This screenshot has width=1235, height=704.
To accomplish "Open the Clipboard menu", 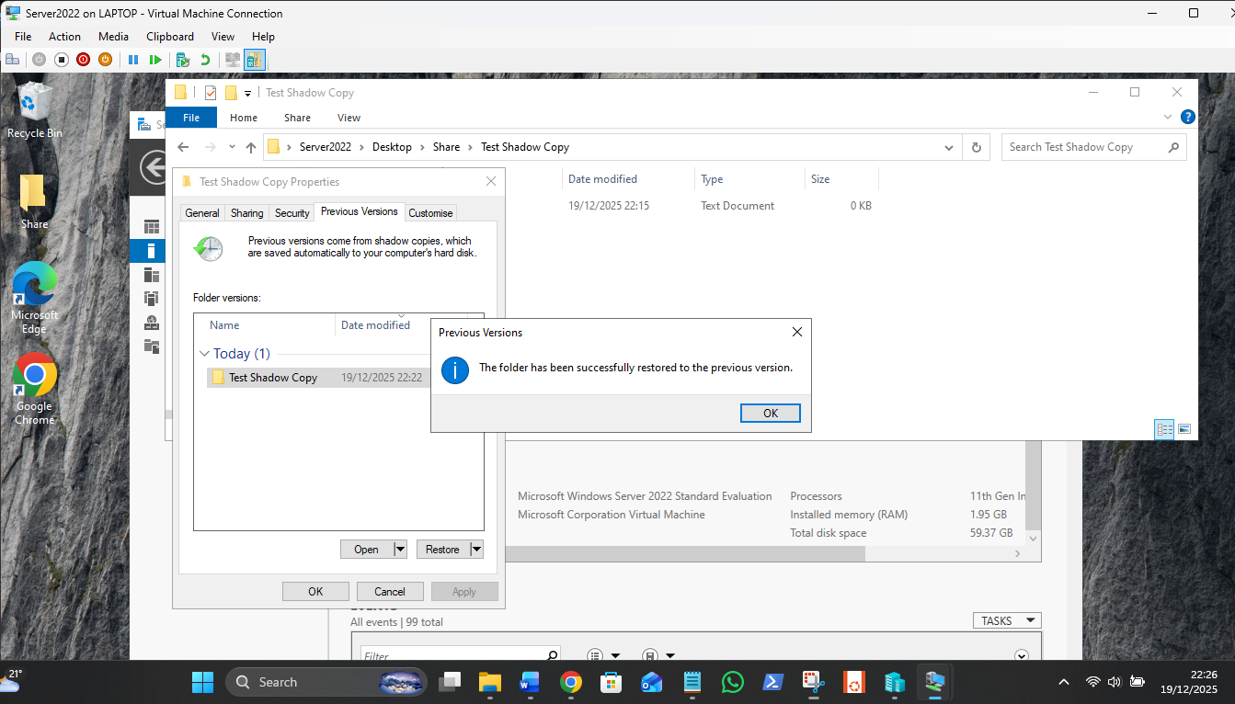I will pyautogui.click(x=170, y=37).
